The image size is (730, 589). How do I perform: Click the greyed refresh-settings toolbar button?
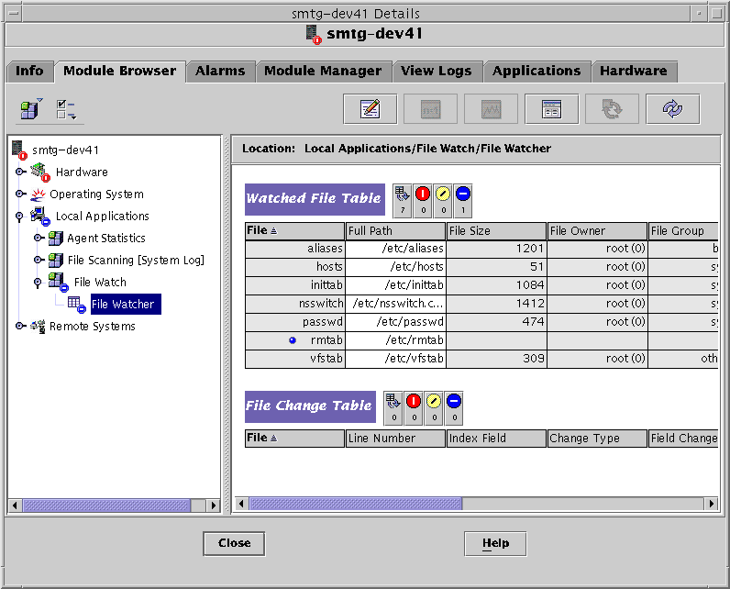pos(613,109)
